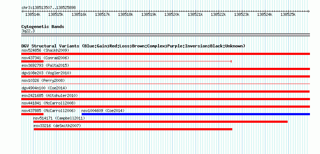This screenshot has height=154, width=320.
Task: Select the red bar under nsv524856
Action: coord(165,54)
